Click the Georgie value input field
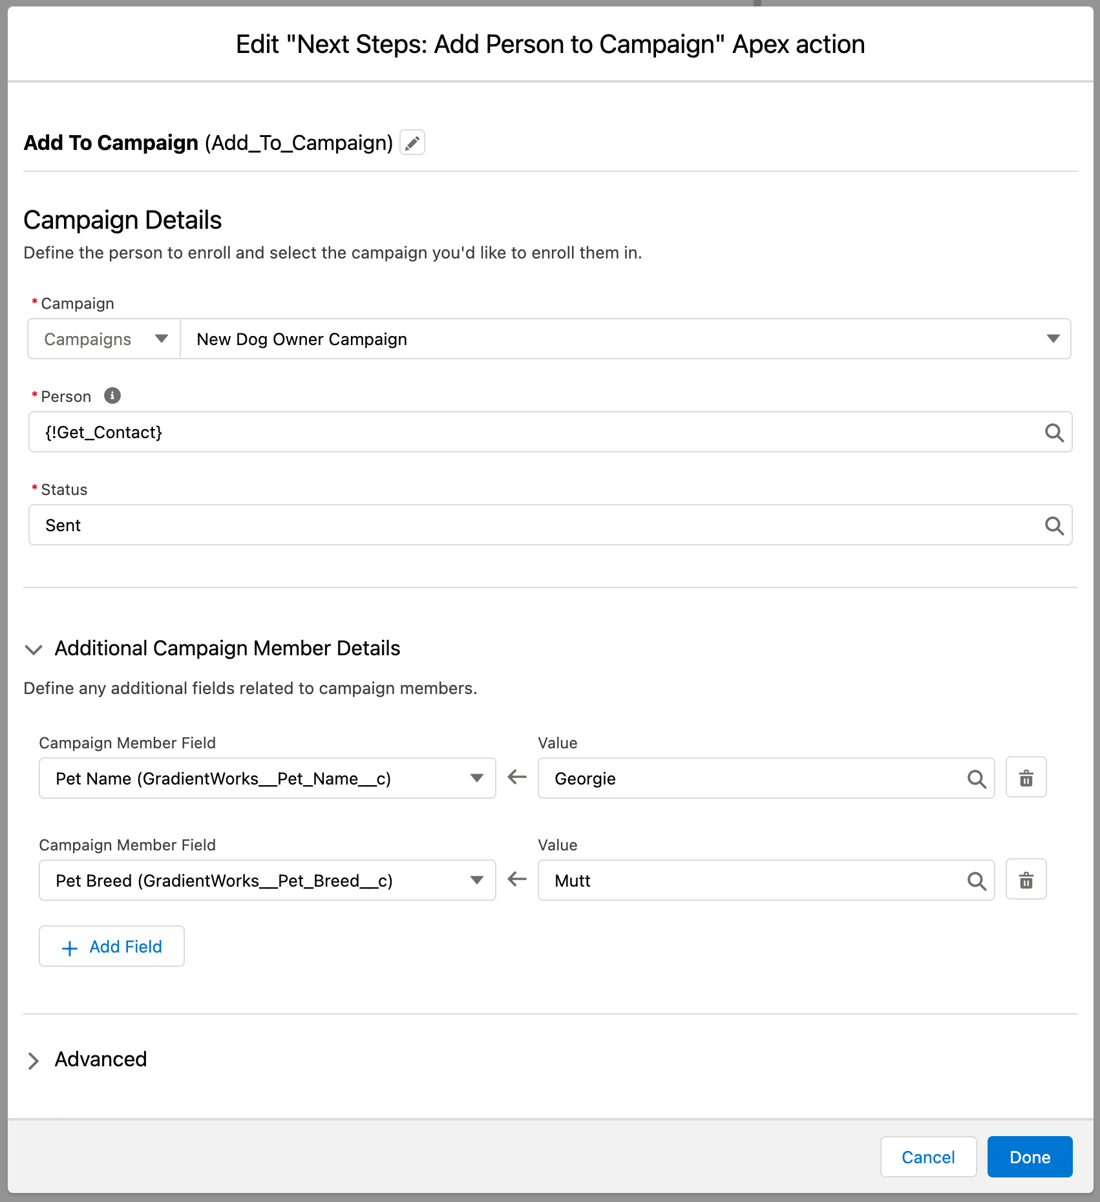Viewport: 1100px width, 1202px height. point(750,779)
